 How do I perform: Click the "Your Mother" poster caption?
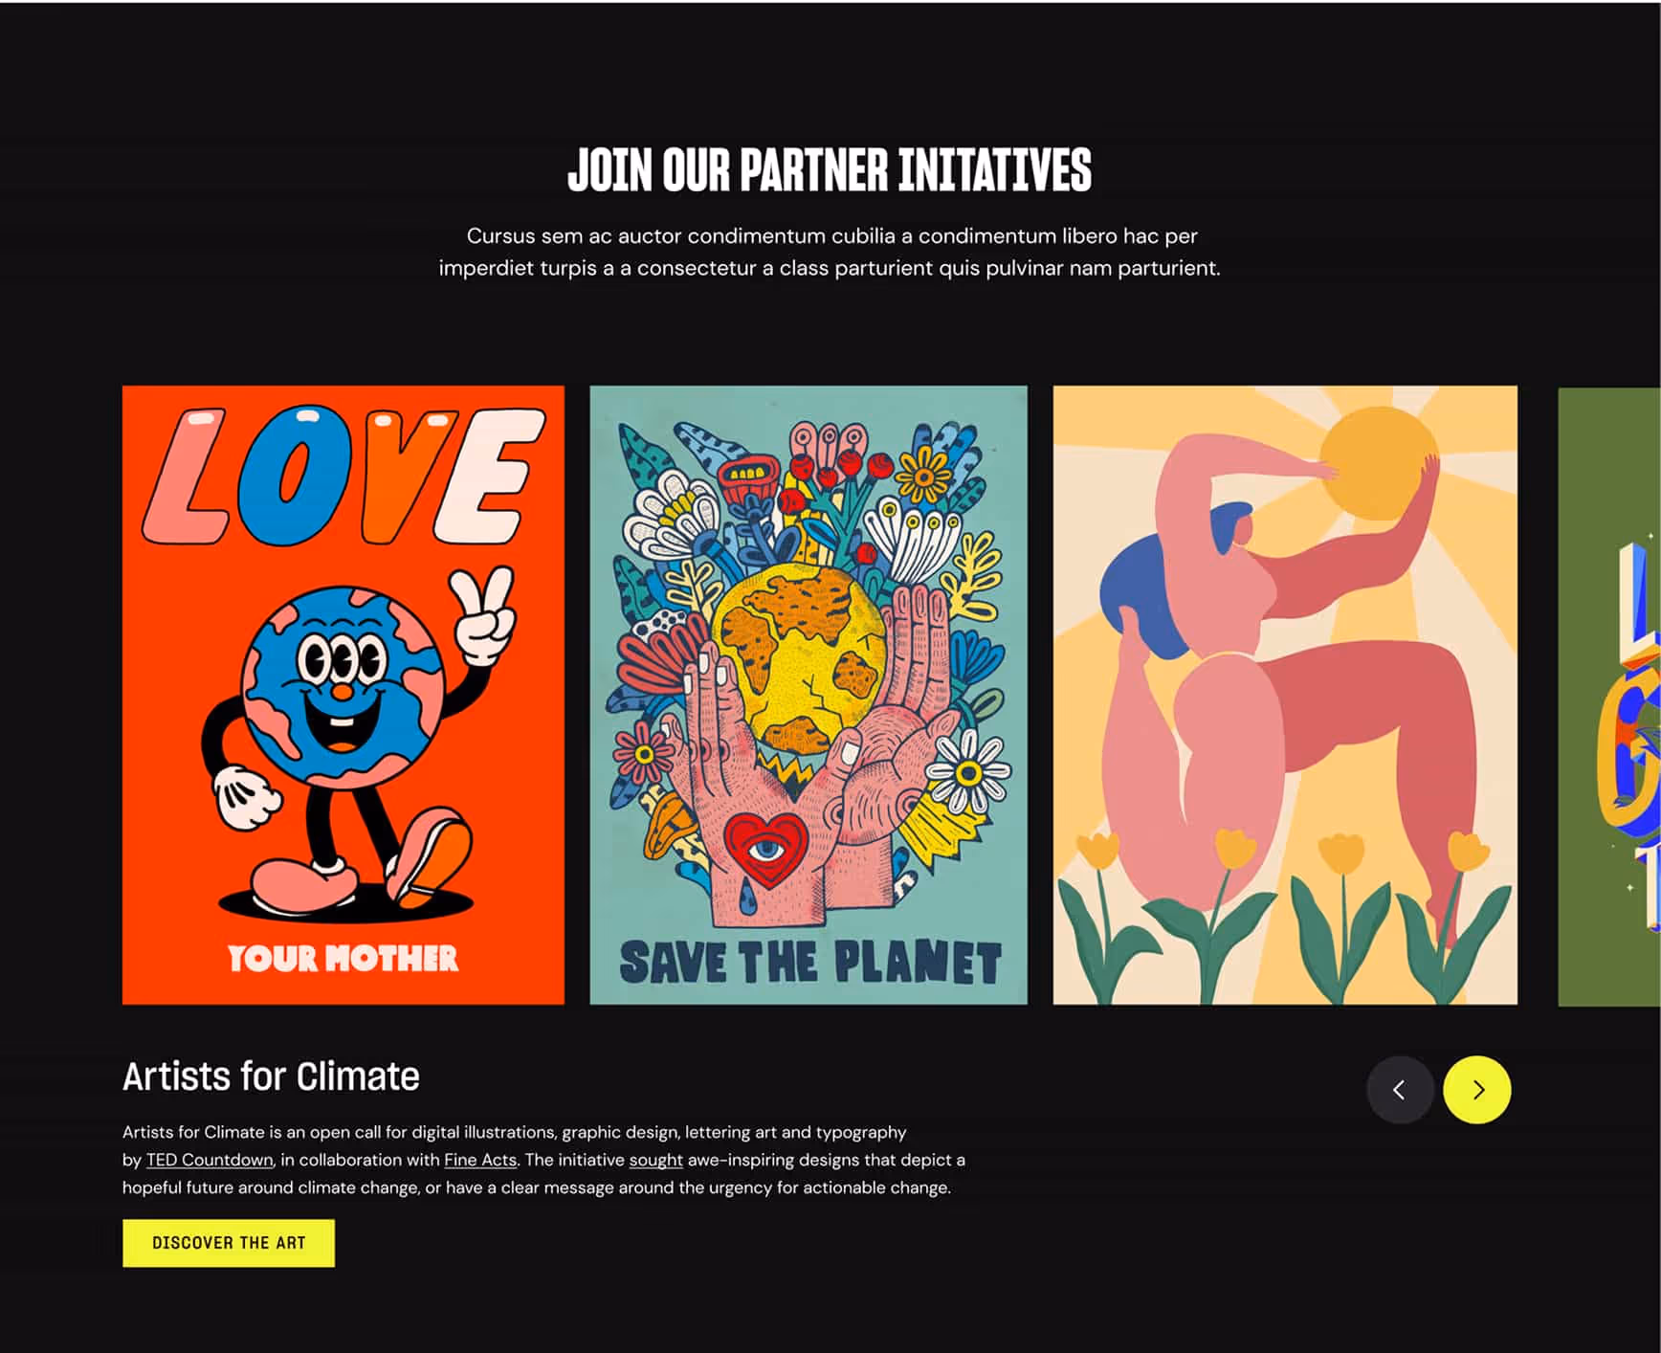click(x=343, y=958)
